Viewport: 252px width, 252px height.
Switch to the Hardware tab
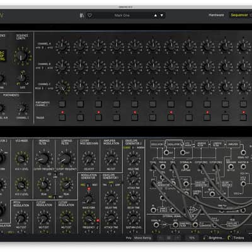[216, 15]
